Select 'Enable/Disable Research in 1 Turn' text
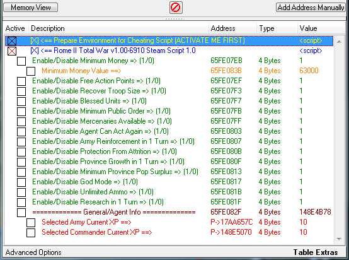Viewport: 349px width, 260px height. tap(98, 202)
